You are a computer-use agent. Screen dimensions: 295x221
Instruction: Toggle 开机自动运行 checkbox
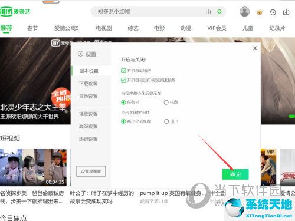tap(123, 71)
